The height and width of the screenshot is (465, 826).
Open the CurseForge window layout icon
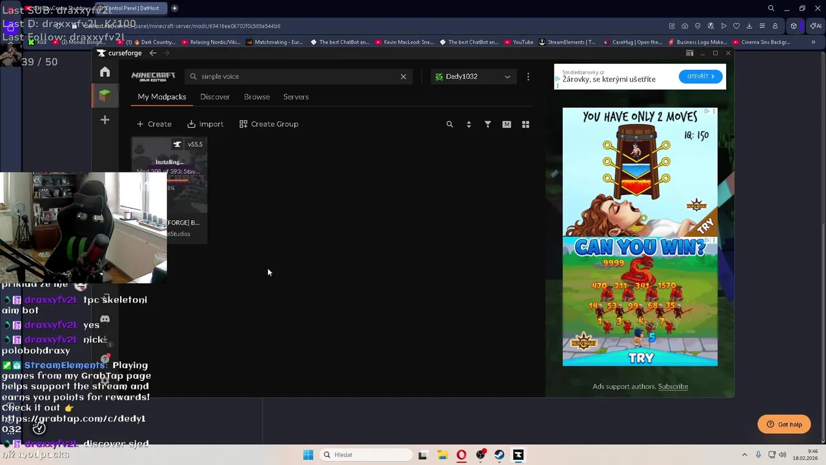point(689,53)
